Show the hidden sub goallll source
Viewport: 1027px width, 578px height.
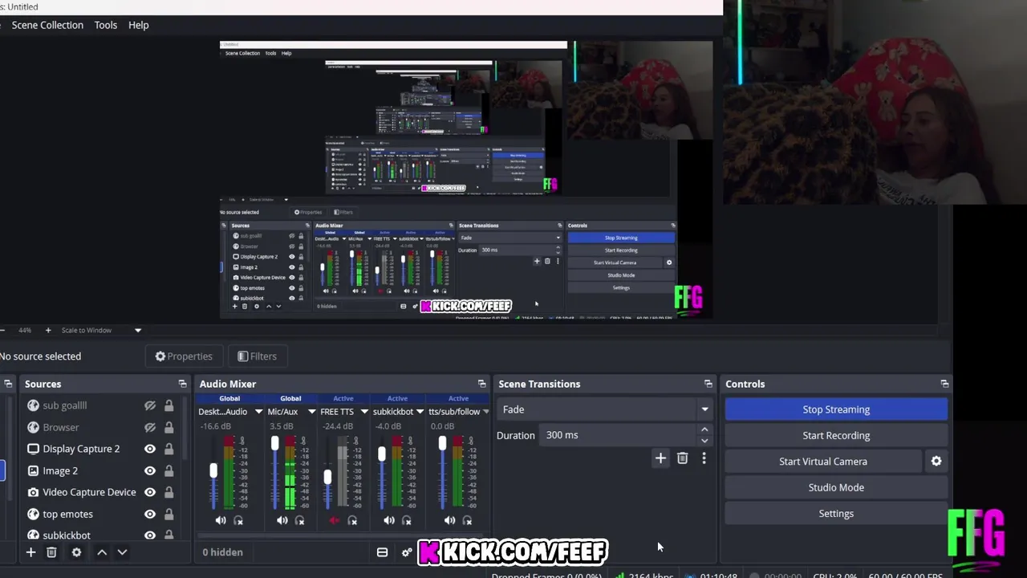150,405
